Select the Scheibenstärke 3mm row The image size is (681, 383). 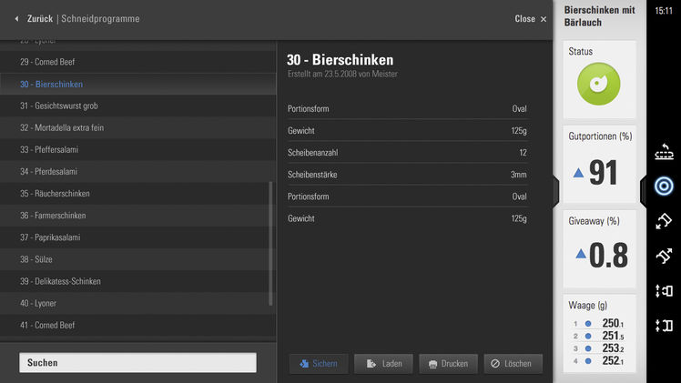pos(407,175)
